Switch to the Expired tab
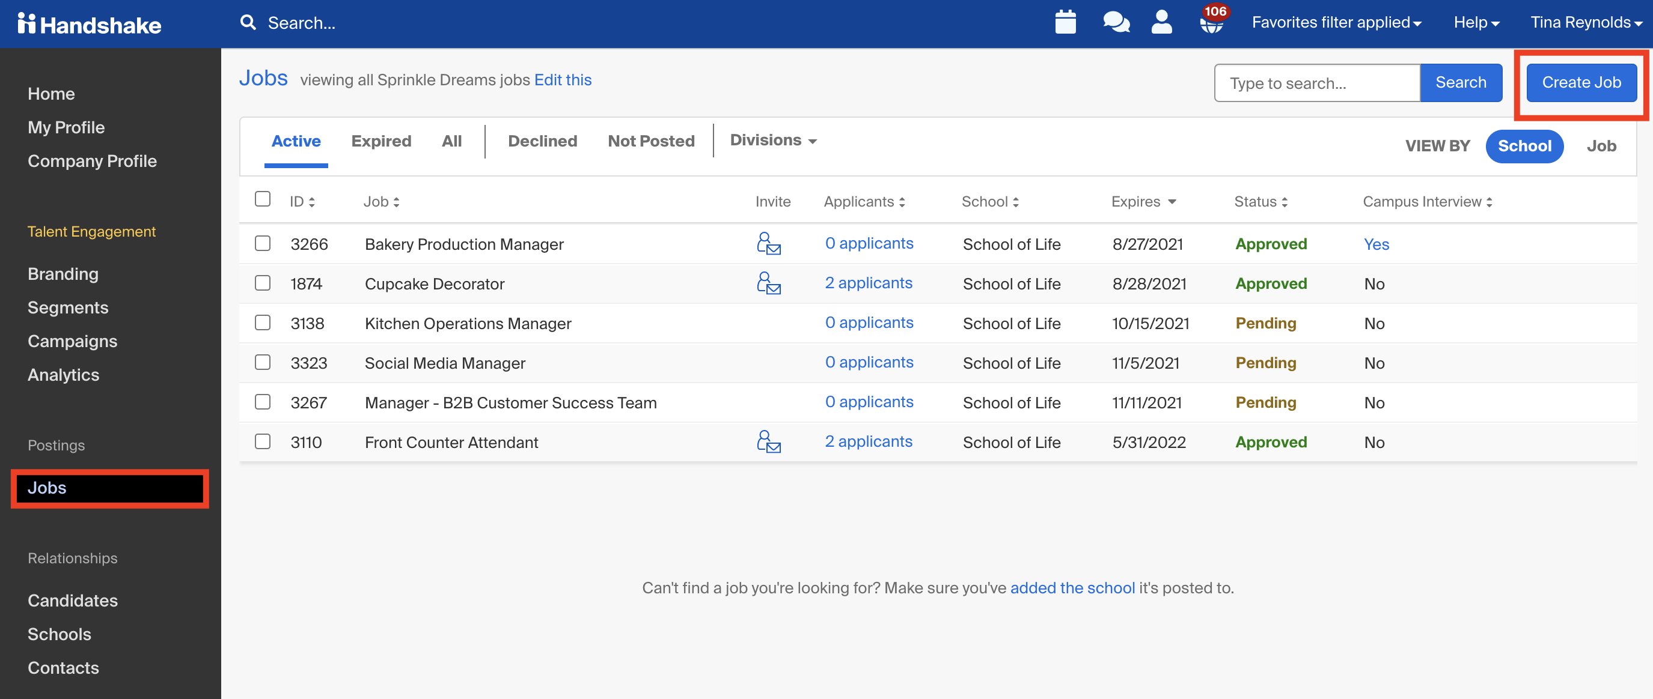Viewport: 1653px width, 699px height. 381,141
